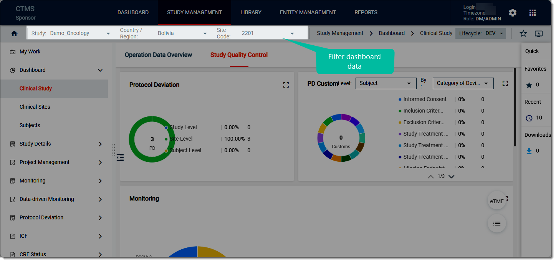The height and width of the screenshot is (262, 556).
Task: Add page to favorites via star outline
Action: 523,33
